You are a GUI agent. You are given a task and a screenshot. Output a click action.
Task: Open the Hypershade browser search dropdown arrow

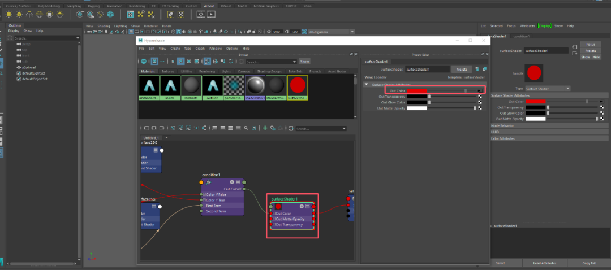pyautogui.click(x=294, y=62)
